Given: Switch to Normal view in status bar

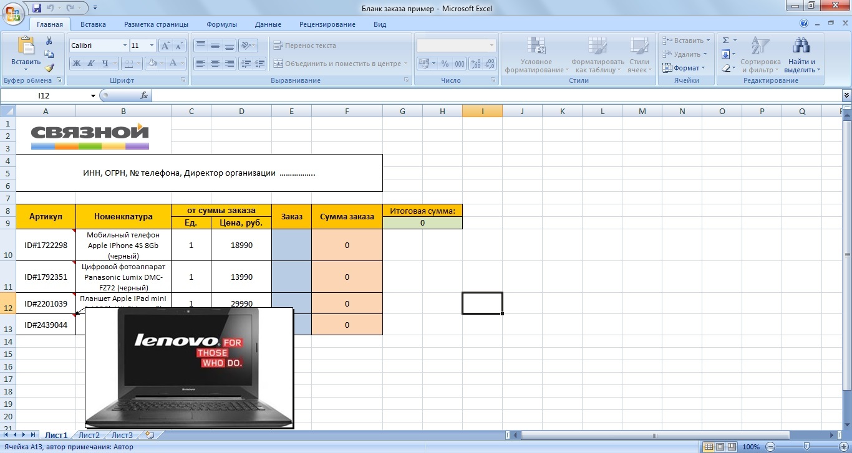Looking at the screenshot, I should pos(709,447).
